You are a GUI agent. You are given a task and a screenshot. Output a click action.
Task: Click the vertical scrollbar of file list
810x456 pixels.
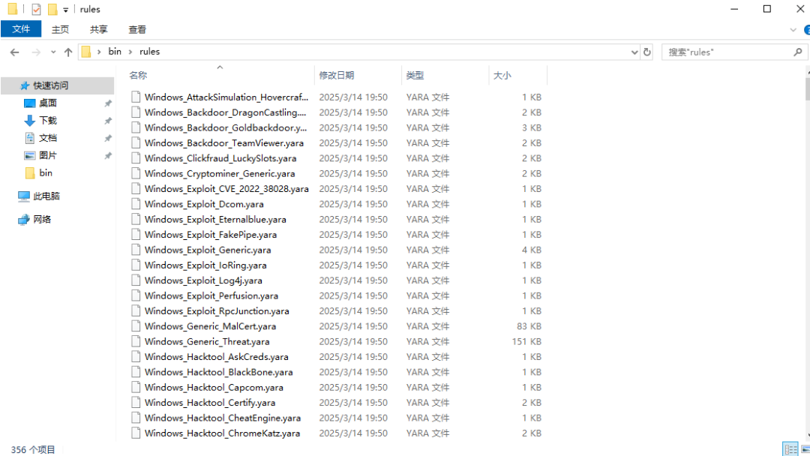tap(807, 253)
